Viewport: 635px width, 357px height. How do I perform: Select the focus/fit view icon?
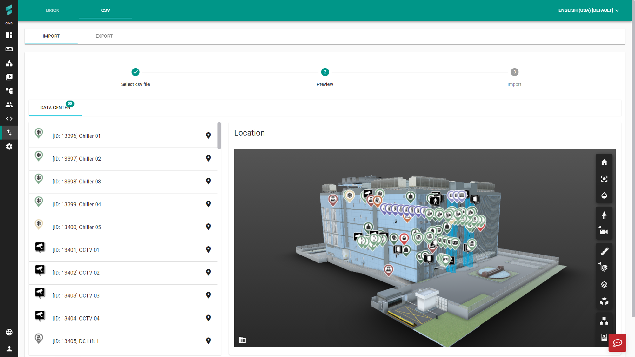(x=604, y=179)
